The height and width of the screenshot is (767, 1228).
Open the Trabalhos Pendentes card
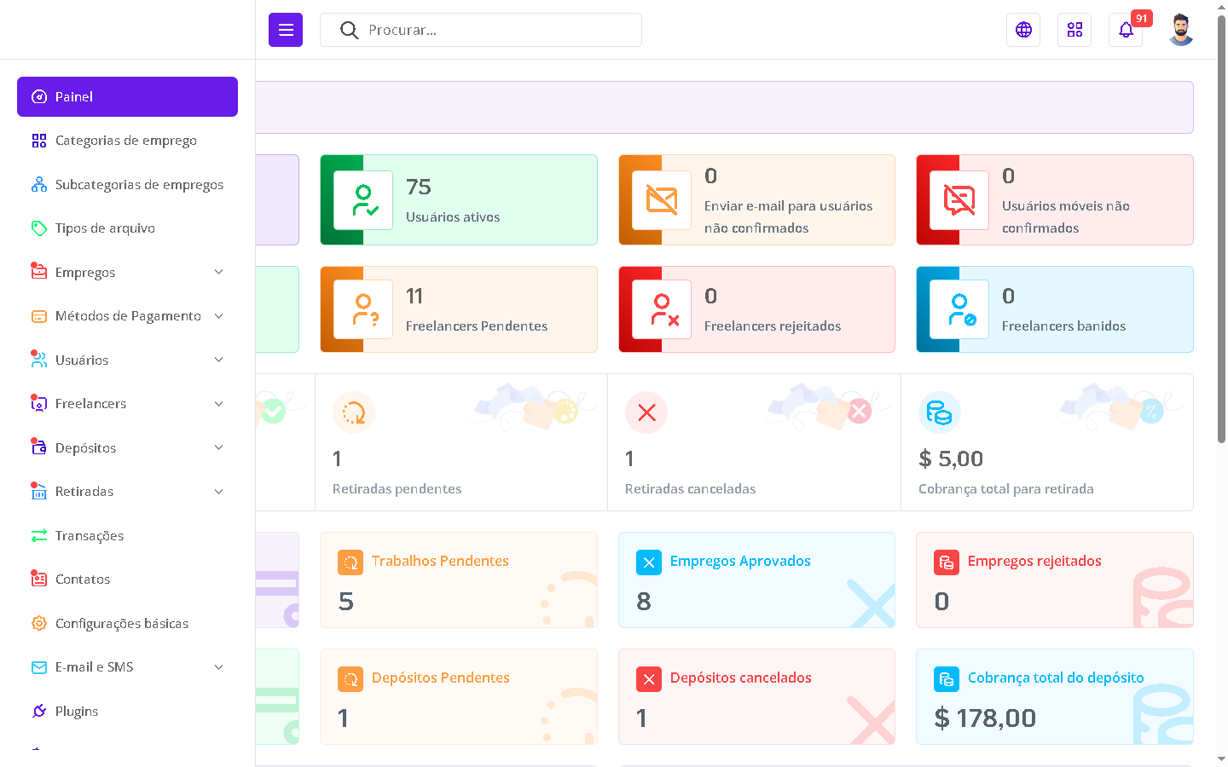point(458,580)
